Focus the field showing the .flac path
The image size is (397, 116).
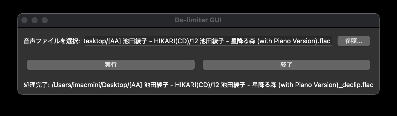208,41
